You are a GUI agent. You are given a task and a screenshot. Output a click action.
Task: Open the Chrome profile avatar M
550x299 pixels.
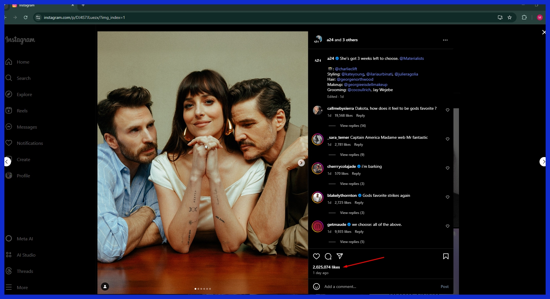(540, 17)
